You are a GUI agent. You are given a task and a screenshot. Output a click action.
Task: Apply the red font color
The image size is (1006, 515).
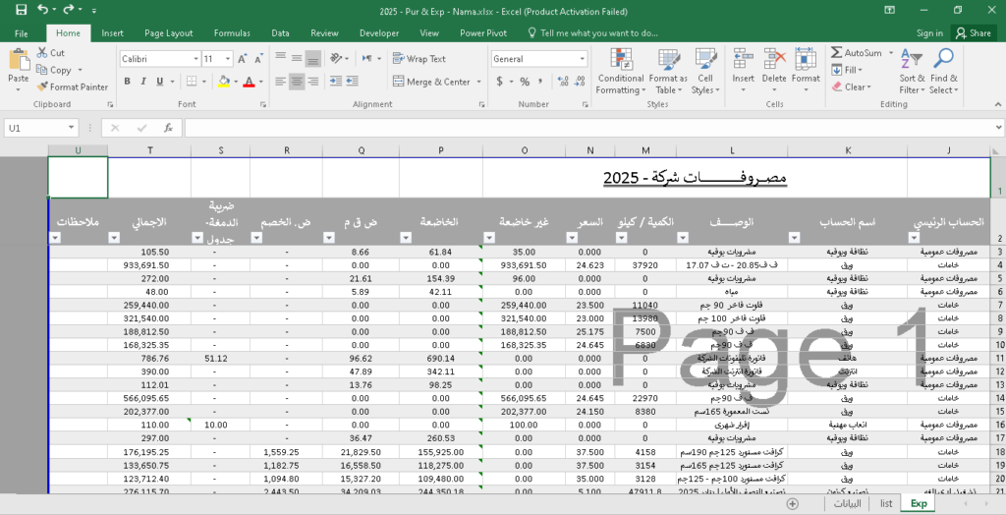[249, 82]
